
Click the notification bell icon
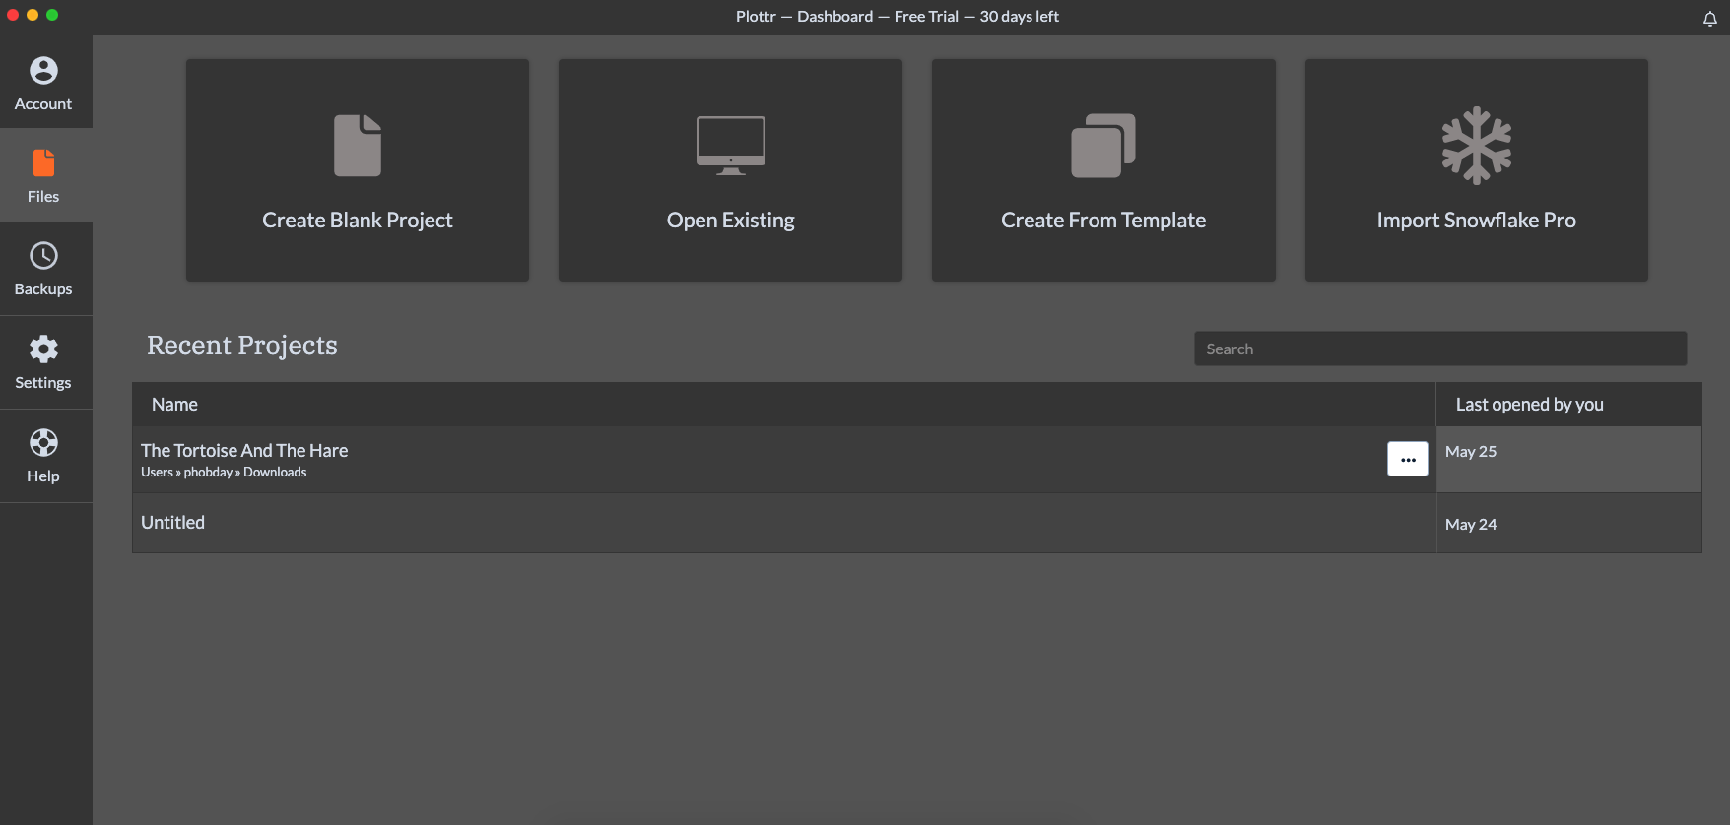(1710, 19)
